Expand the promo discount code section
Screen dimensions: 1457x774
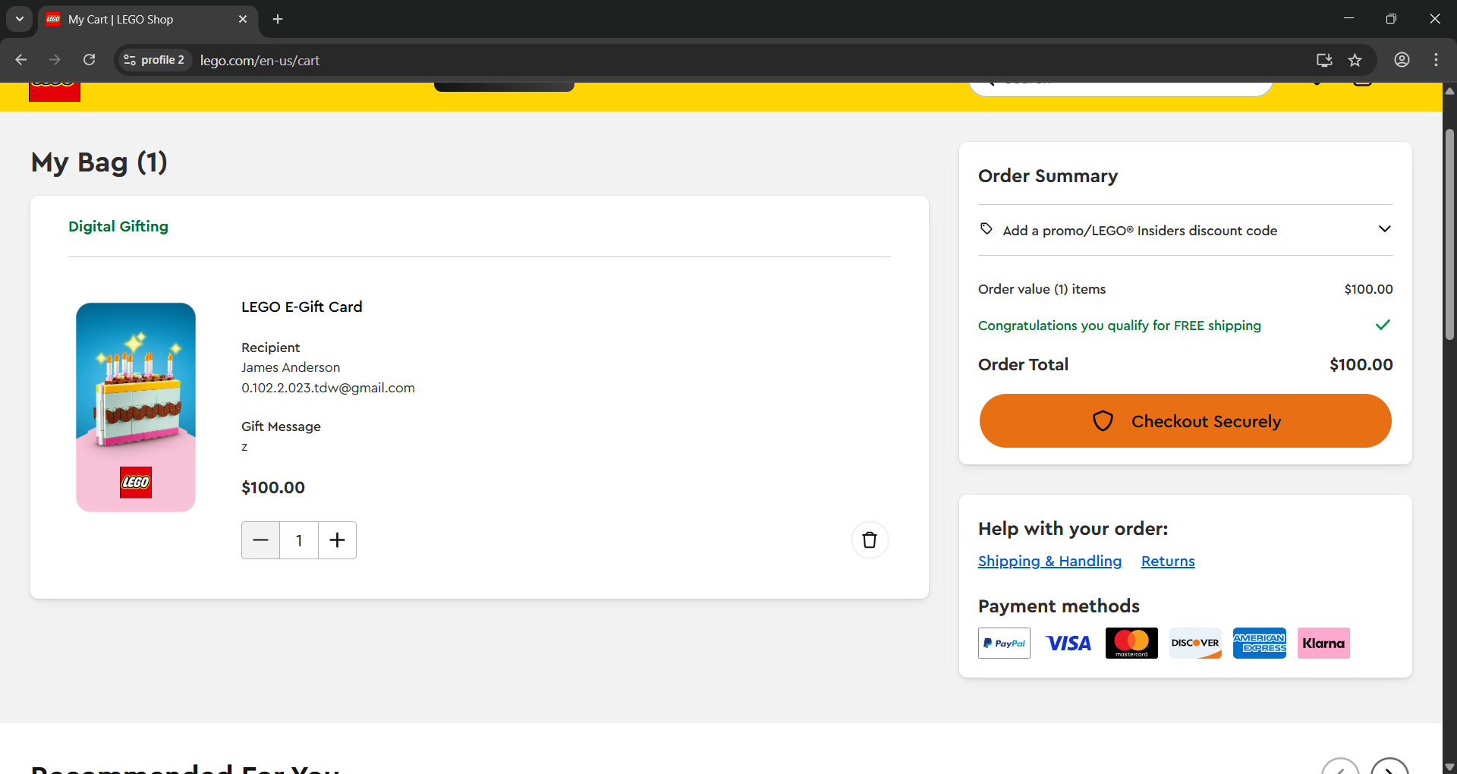click(x=1185, y=230)
